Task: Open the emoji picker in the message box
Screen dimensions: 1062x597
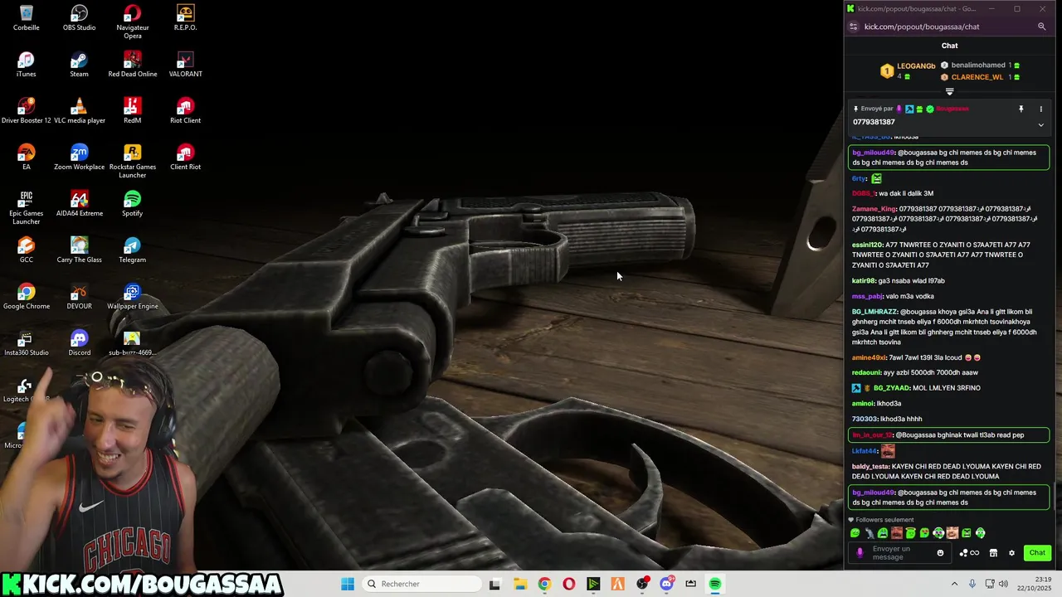Action: point(940,553)
